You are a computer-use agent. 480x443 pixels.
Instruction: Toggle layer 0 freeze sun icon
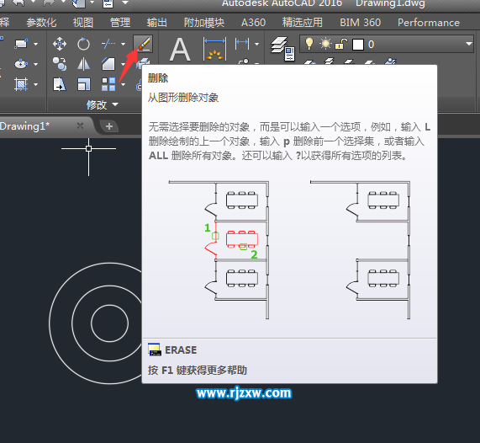[325, 44]
